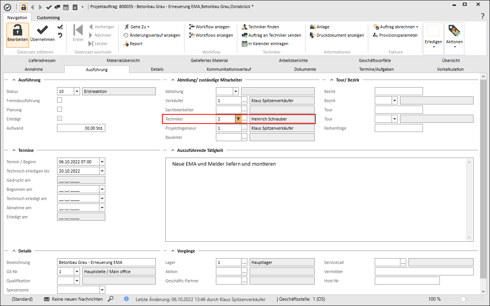Open the Technisch erledigen bis date picker

click(x=102, y=171)
